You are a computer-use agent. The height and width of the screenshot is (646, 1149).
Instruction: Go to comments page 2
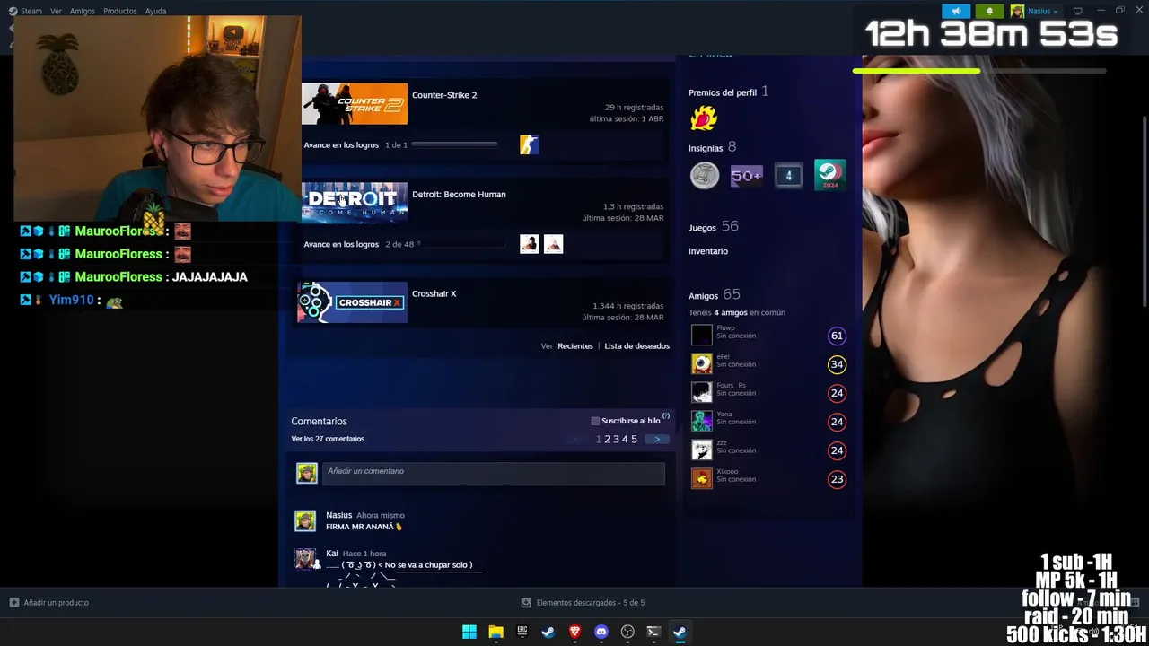[x=607, y=440]
